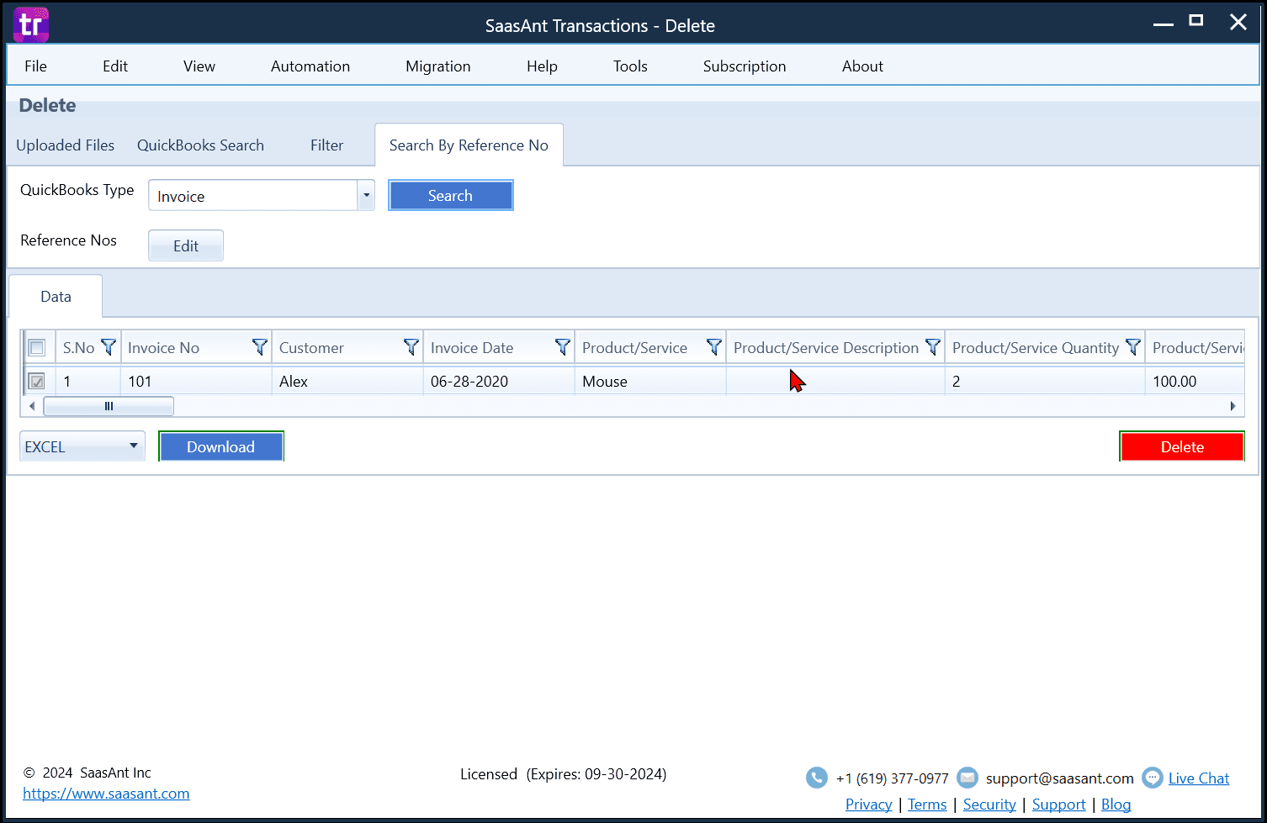Image resolution: width=1267 pixels, height=823 pixels.
Task: Click the horizontal scrollbar thumb in data grid
Action: tap(109, 406)
